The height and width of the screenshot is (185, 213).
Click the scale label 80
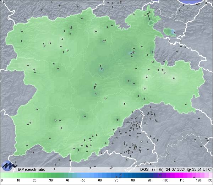pos(133,180)
